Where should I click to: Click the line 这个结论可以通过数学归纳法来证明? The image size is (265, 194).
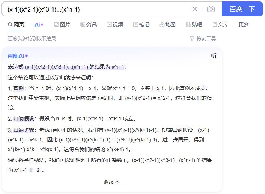tap(51, 77)
